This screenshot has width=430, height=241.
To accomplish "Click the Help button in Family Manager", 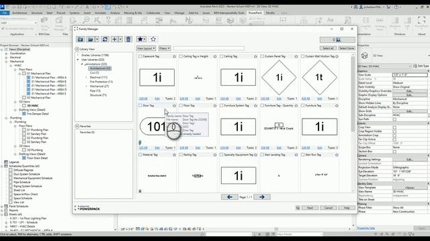I will pos(347,208).
